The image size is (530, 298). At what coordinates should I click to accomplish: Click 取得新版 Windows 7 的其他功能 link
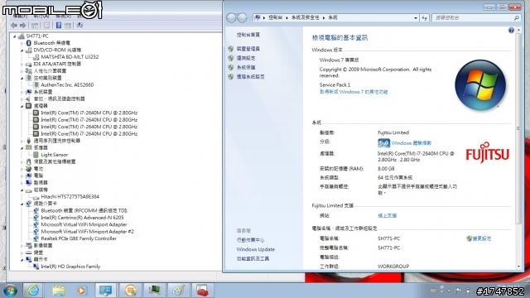coord(354,92)
